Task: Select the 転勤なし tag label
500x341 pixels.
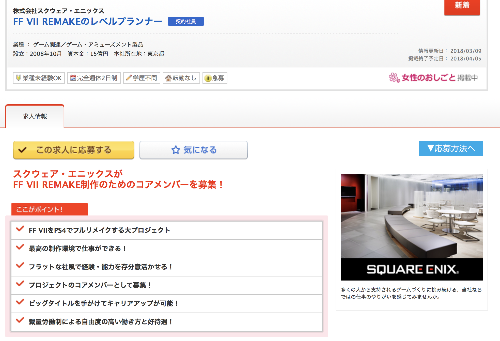Action: (x=181, y=78)
